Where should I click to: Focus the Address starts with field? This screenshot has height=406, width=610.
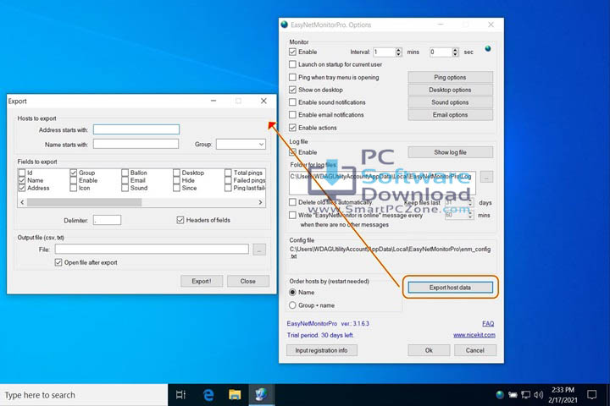point(136,129)
